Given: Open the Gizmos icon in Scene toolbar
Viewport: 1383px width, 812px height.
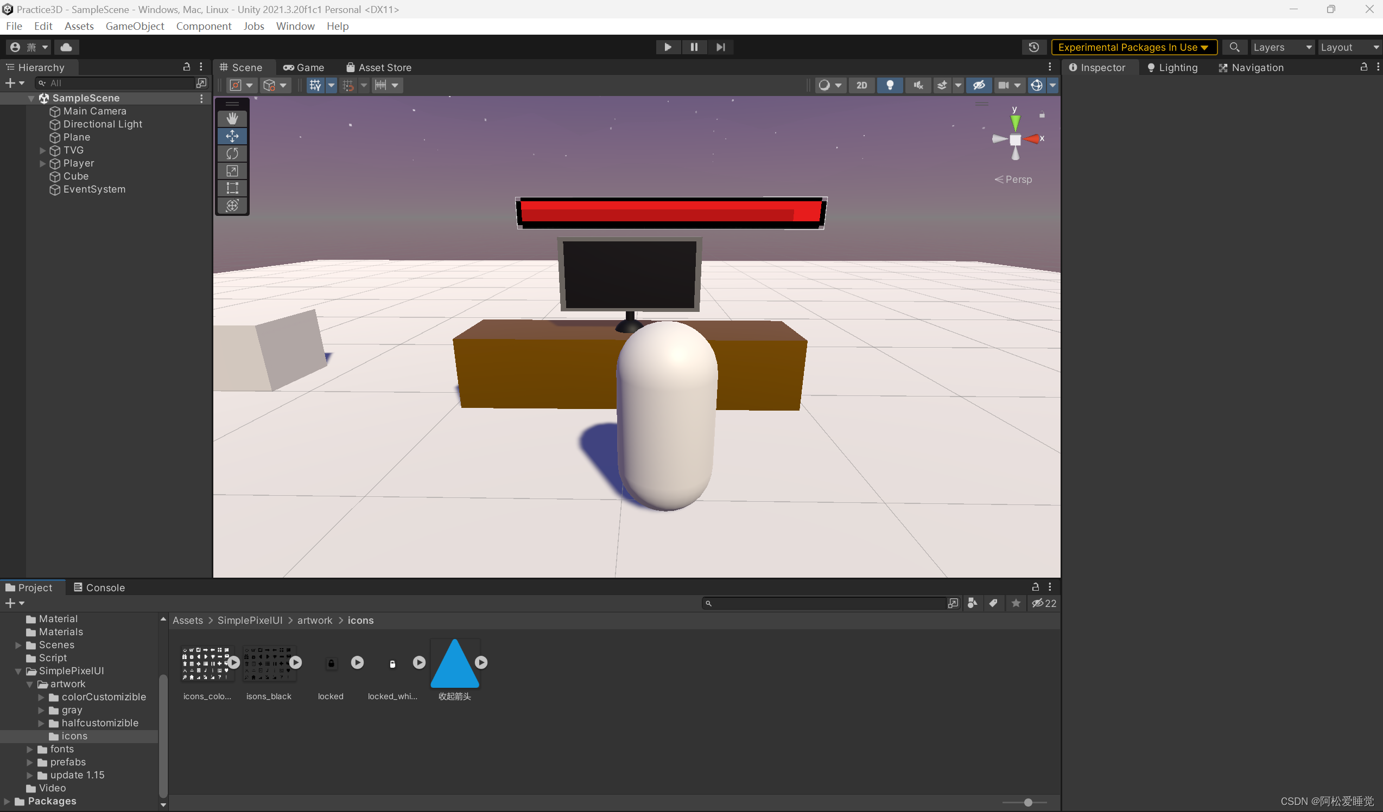Looking at the screenshot, I should click(1037, 85).
